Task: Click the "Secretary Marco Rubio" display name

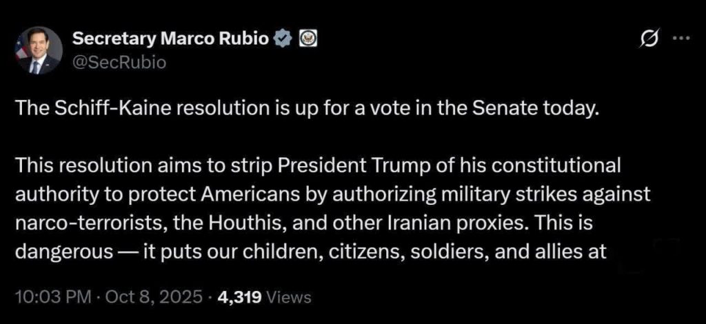Action: tap(170, 39)
